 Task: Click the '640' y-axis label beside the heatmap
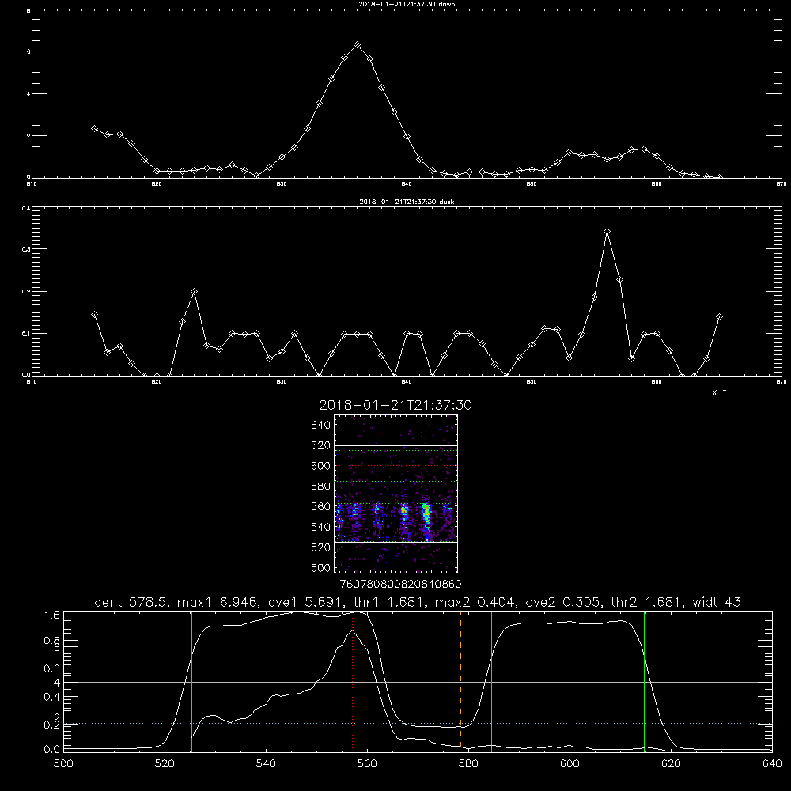[321, 426]
